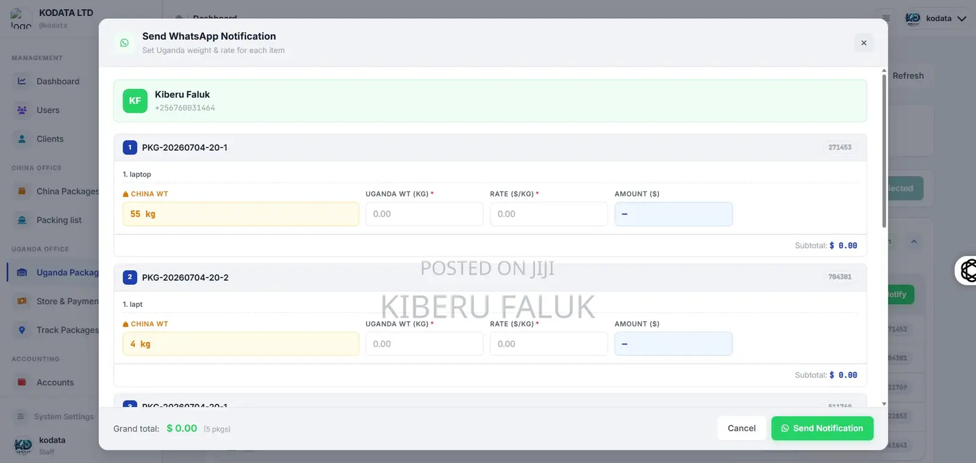The width and height of the screenshot is (976, 463).
Task: Click Amount field for PKG-20260704-20-2
Action: pyautogui.click(x=673, y=344)
